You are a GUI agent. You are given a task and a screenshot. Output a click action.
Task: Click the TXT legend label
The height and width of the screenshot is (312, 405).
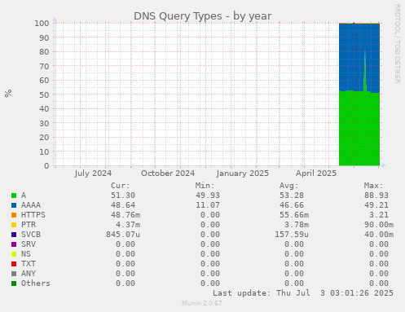pos(29,264)
